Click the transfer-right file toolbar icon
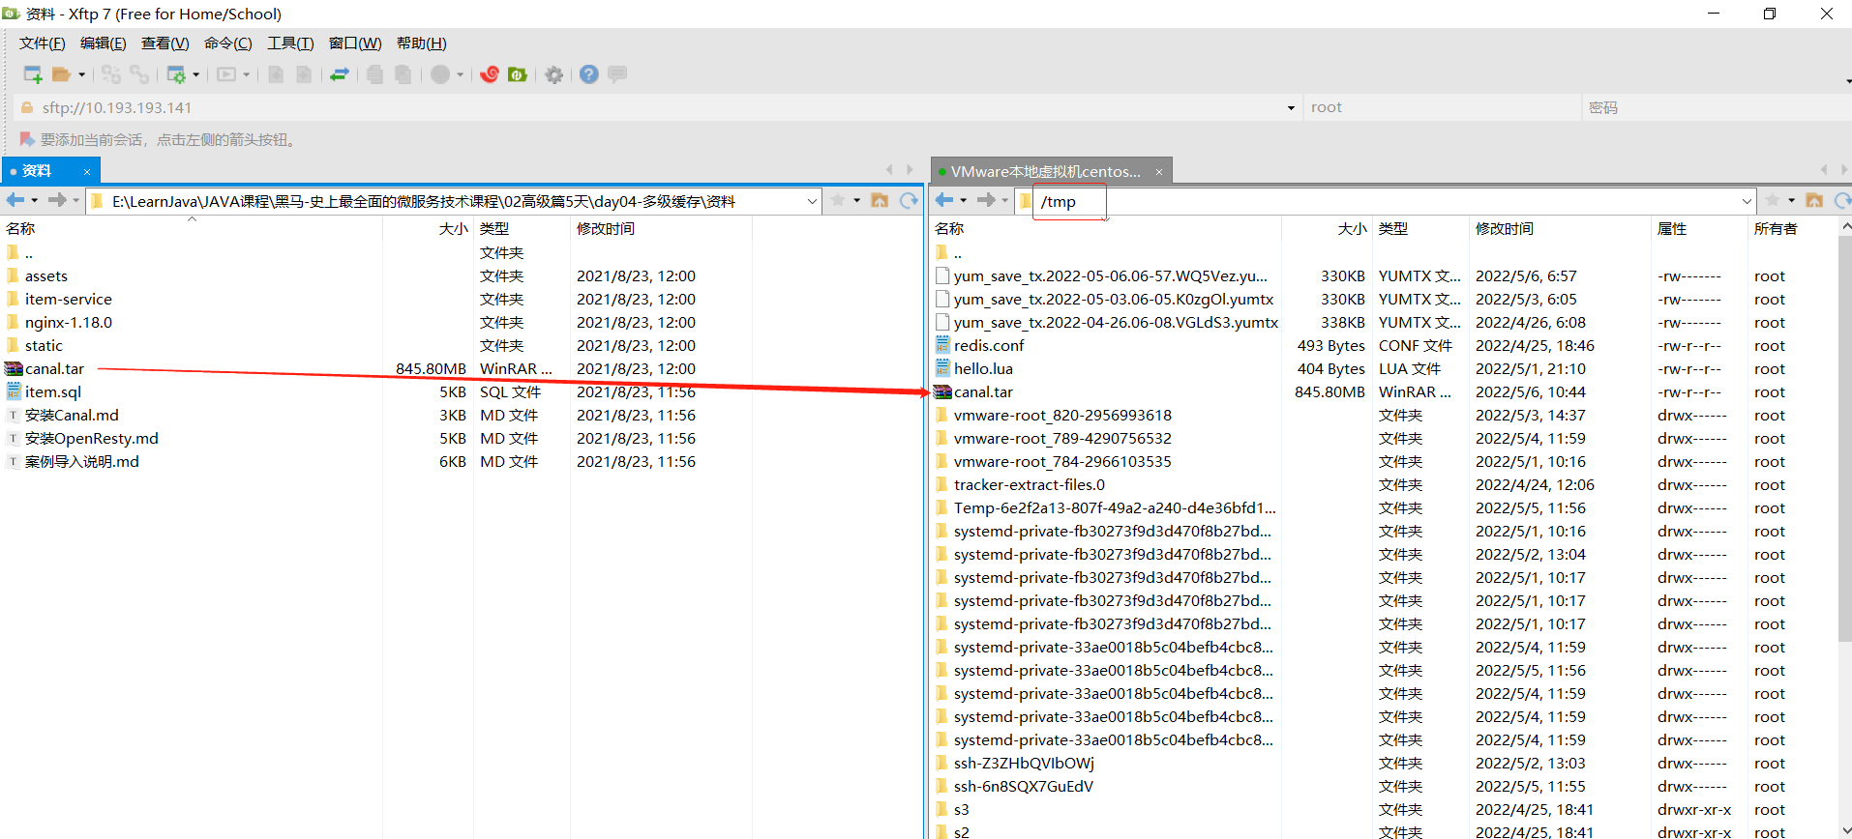Image resolution: width=1852 pixels, height=839 pixels. tap(304, 74)
